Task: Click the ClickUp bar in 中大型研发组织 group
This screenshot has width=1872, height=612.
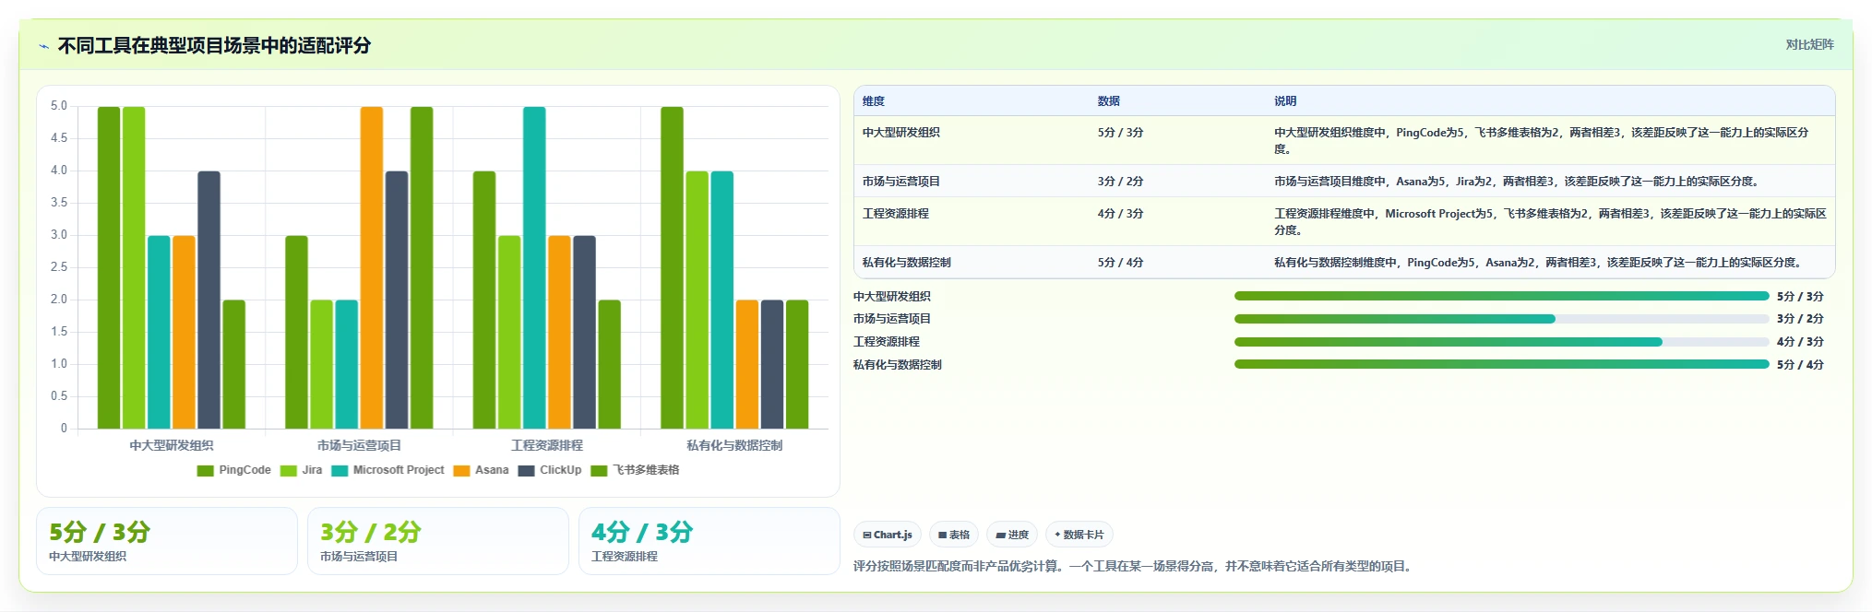Action: [209, 300]
